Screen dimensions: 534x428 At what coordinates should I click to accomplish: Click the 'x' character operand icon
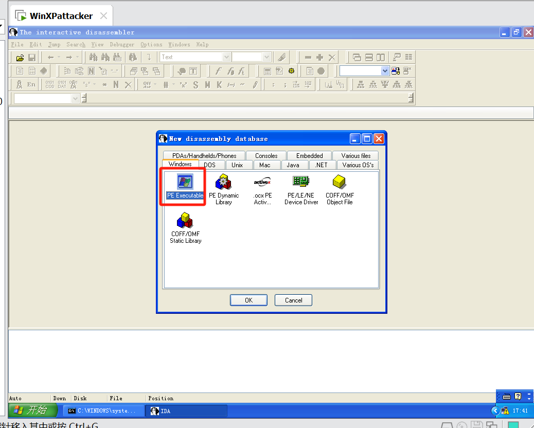pos(184,85)
